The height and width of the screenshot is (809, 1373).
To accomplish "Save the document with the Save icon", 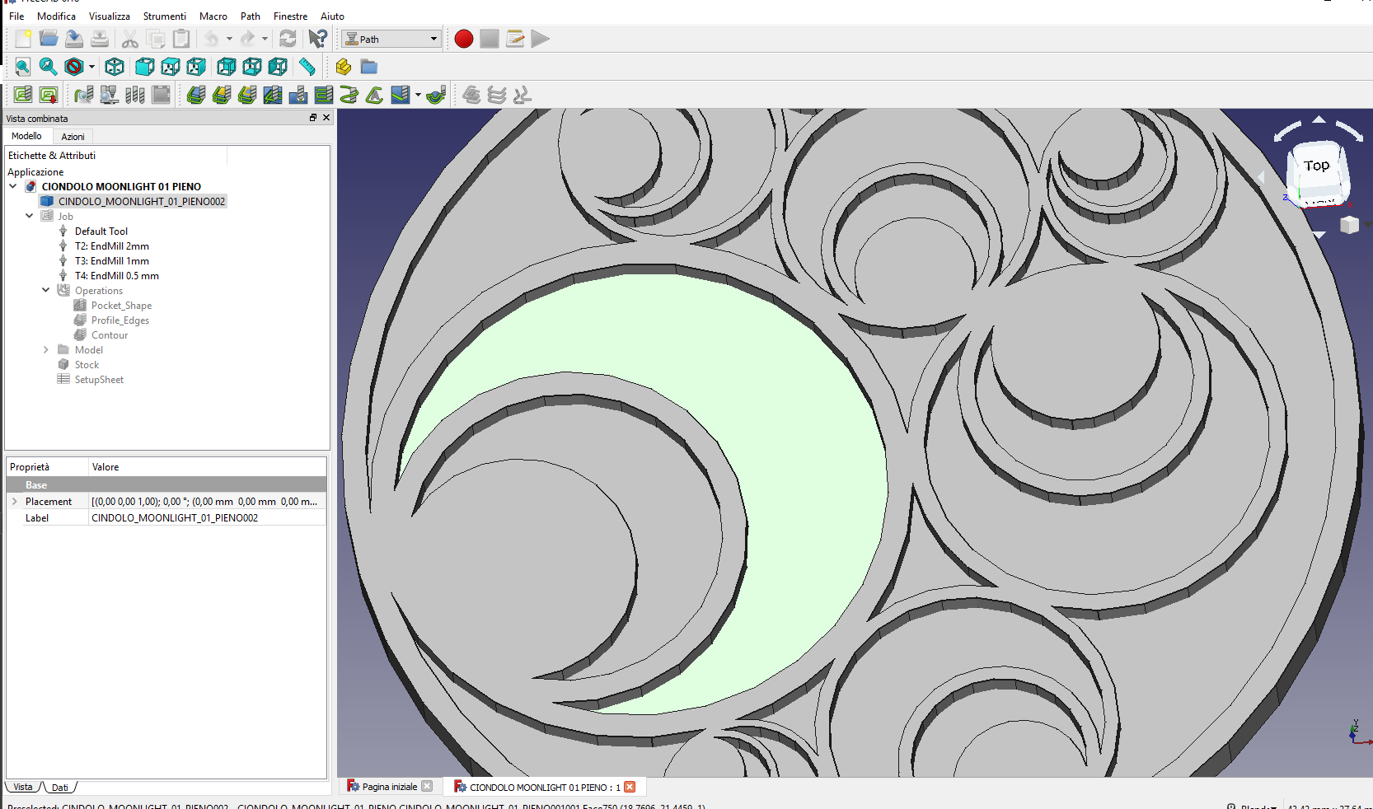I will (x=74, y=39).
